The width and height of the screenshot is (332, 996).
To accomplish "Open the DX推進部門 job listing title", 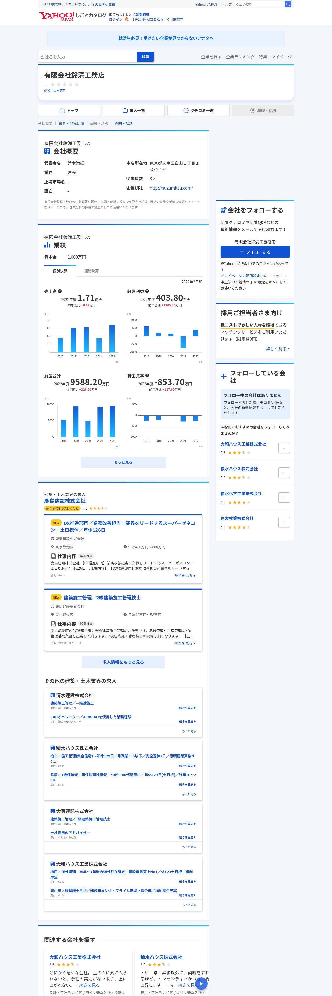I will (x=123, y=527).
